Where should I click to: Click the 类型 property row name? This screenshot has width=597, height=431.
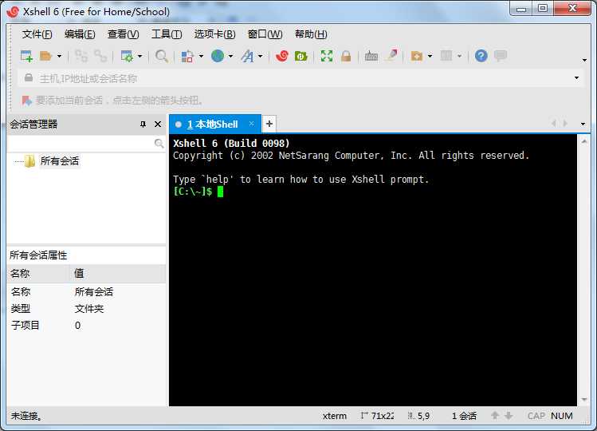click(x=21, y=309)
